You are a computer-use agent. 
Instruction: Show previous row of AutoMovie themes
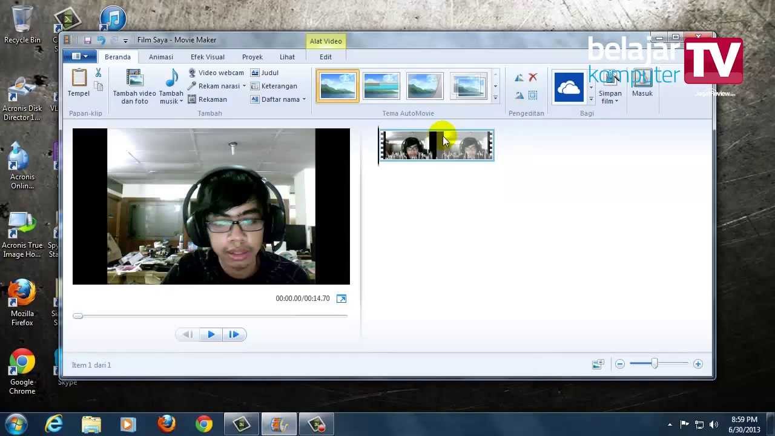(x=495, y=74)
